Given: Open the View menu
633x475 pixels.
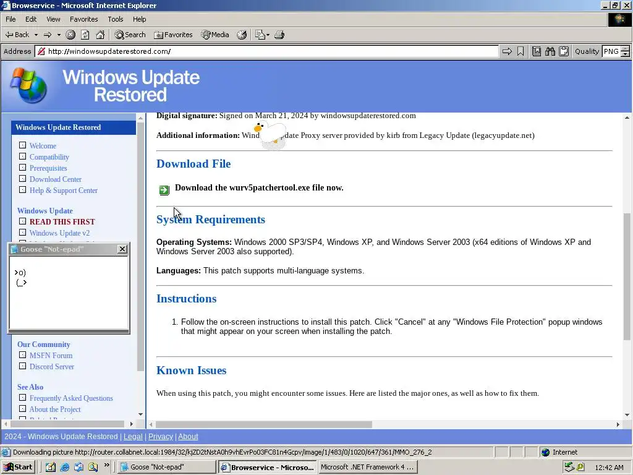Looking at the screenshot, I should (53, 19).
